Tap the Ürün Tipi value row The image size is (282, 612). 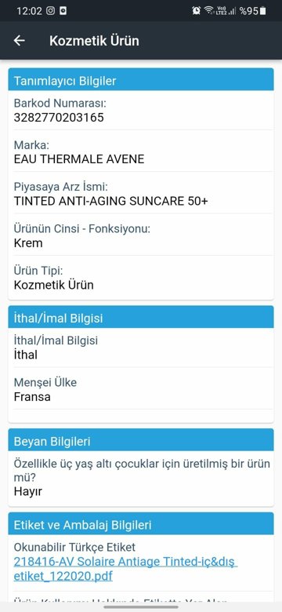pos(141,278)
